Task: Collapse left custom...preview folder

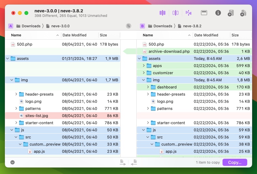Action: coord(20,144)
